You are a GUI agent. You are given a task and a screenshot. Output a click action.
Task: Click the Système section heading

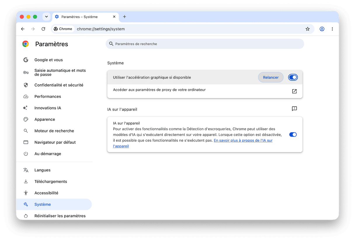(x=116, y=63)
